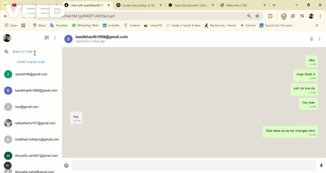This screenshot has width=326, height=173.
Task: Open the Extensions puzzle icon
Action: pos(270,16)
